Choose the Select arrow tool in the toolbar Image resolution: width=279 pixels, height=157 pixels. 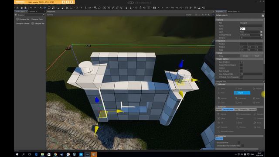pos(41,8)
